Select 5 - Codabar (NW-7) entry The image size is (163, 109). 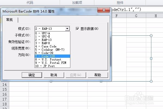tap(52, 50)
